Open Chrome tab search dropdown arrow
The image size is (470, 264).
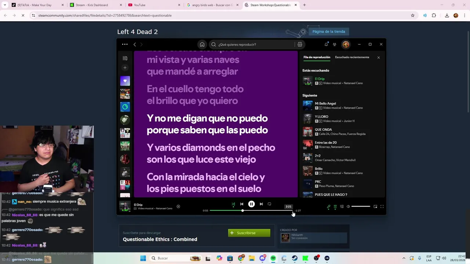(5, 5)
